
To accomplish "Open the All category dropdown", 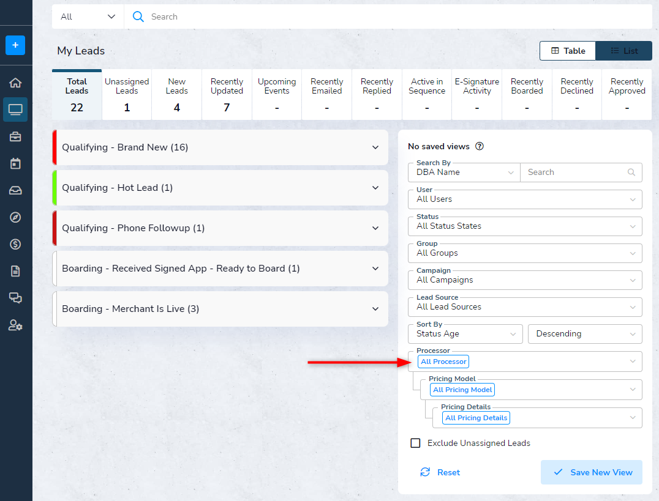I will [x=88, y=17].
